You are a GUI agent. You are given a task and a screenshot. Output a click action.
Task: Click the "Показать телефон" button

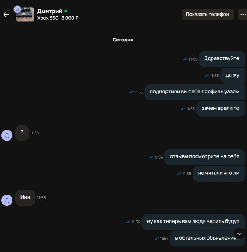point(208,15)
